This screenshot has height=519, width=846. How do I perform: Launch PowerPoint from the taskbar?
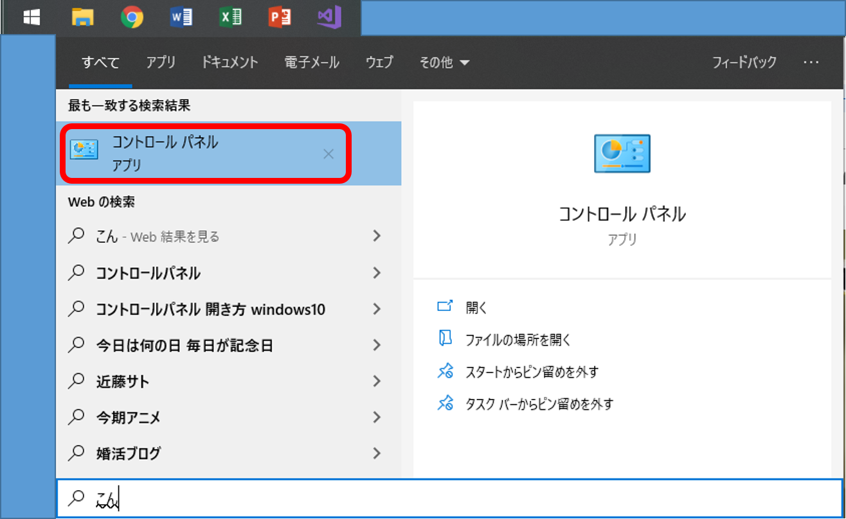[x=280, y=17]
